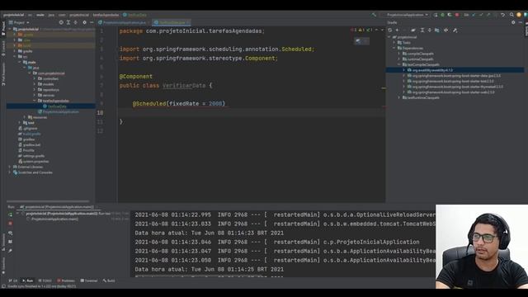Open the Run tool window tab
528x297 pixels.
27,280
